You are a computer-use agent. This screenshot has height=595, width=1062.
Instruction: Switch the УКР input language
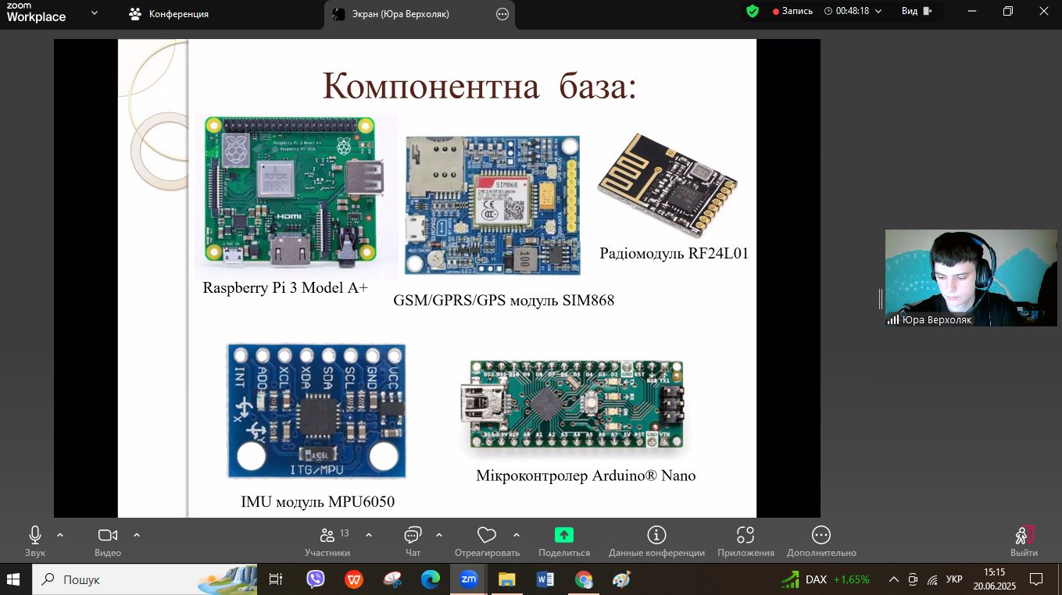954,579
